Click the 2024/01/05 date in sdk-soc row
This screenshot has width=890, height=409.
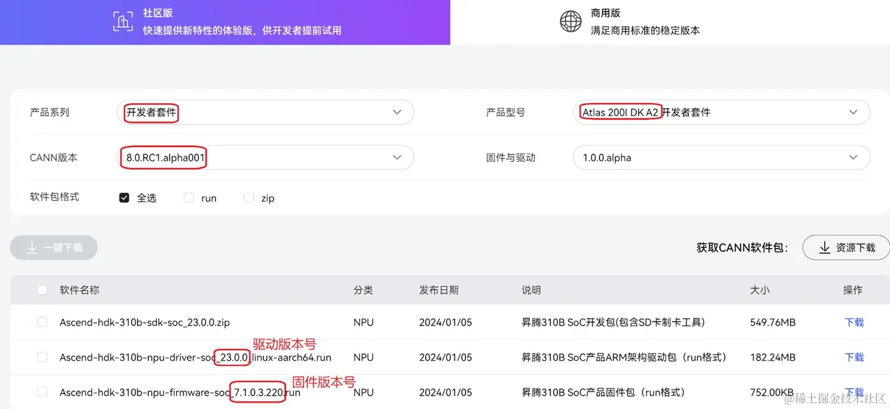(446, 322)
